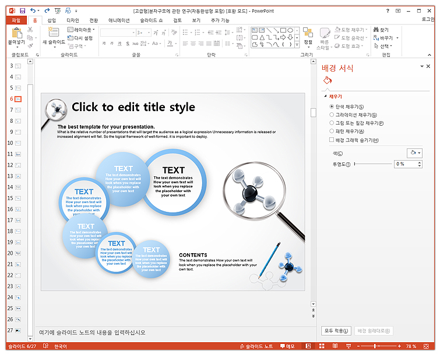The width and height of the screenshot is (440, 355).
Task: Open the font name combo box
Action: [118, 33]
